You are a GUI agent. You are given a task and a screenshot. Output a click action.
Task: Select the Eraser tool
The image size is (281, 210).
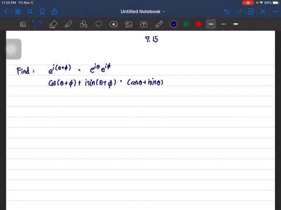point(53,24)
